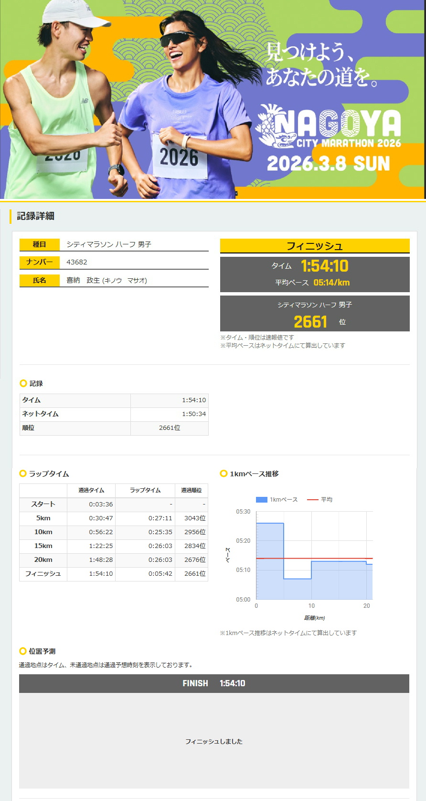The image size is (426, 801).
Task: Click the yellow circle icon beside ラップタイム heading
Action: (x=22, y=473)
